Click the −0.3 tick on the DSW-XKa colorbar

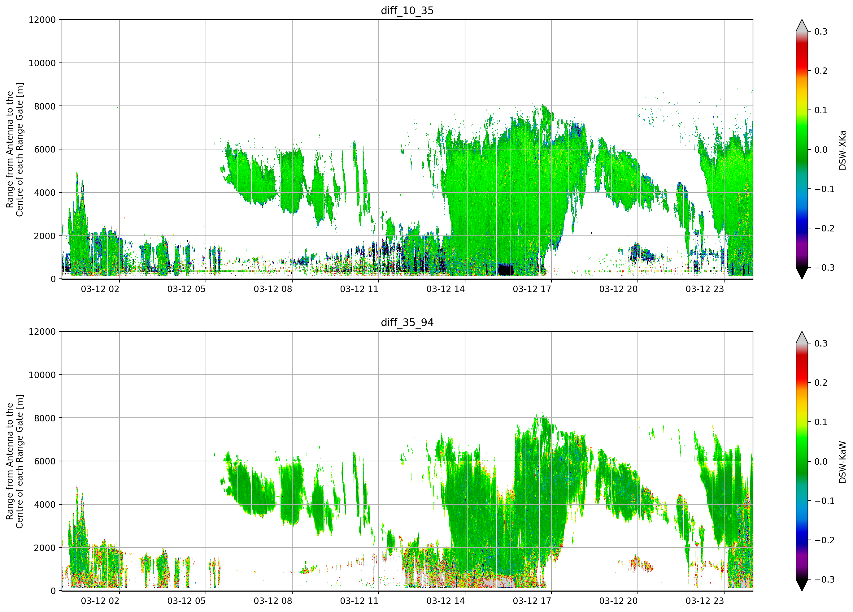825,268
